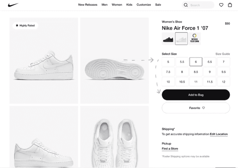Select size 8

182,72
